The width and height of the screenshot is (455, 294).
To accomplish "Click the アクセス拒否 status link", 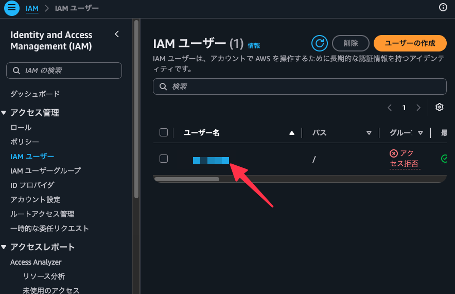I will coord(404,159).
